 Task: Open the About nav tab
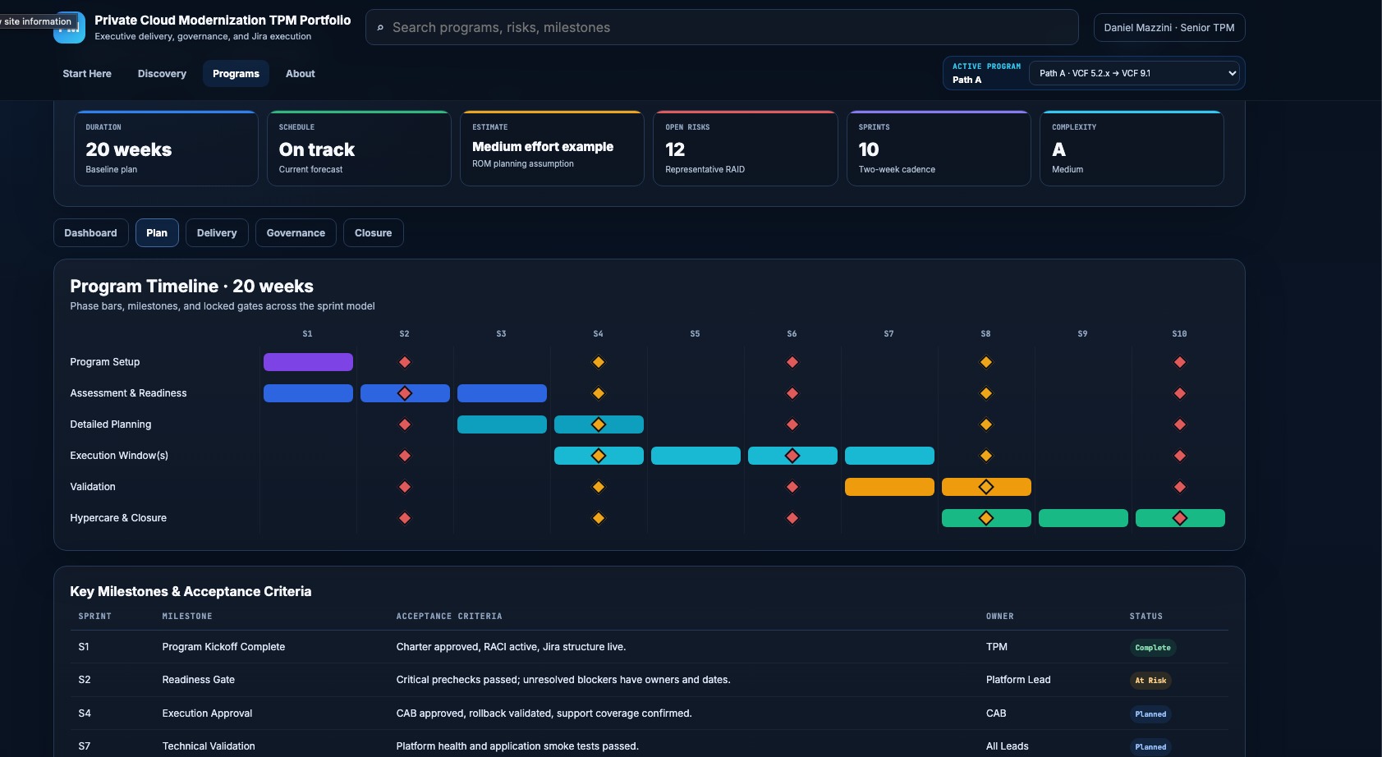pos(301,74)
